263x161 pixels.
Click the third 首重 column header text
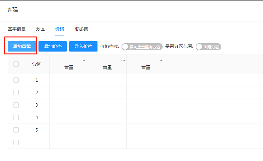click(146, 68)
